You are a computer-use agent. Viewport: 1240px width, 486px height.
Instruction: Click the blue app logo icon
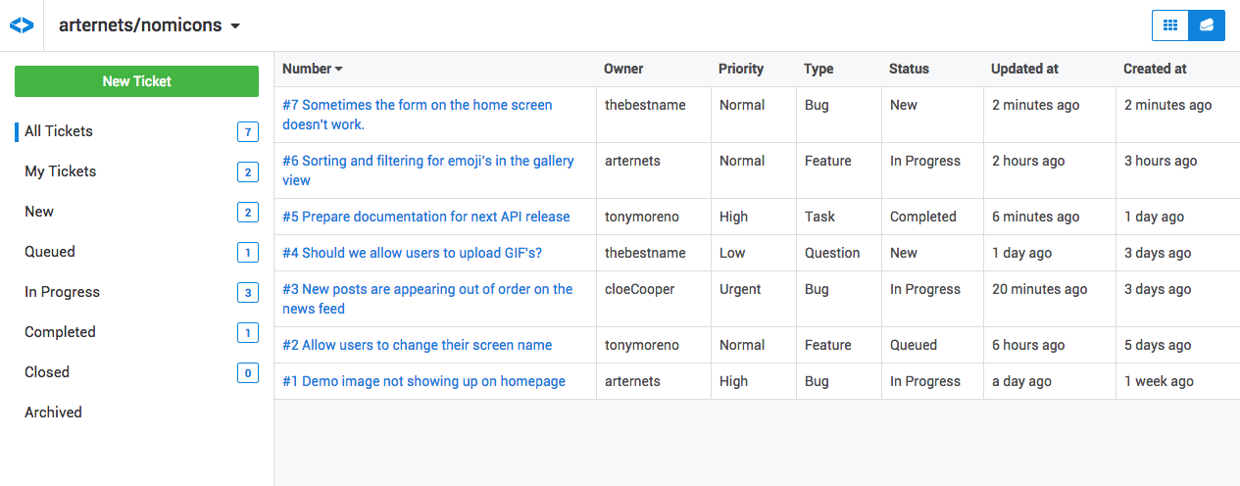22,25
